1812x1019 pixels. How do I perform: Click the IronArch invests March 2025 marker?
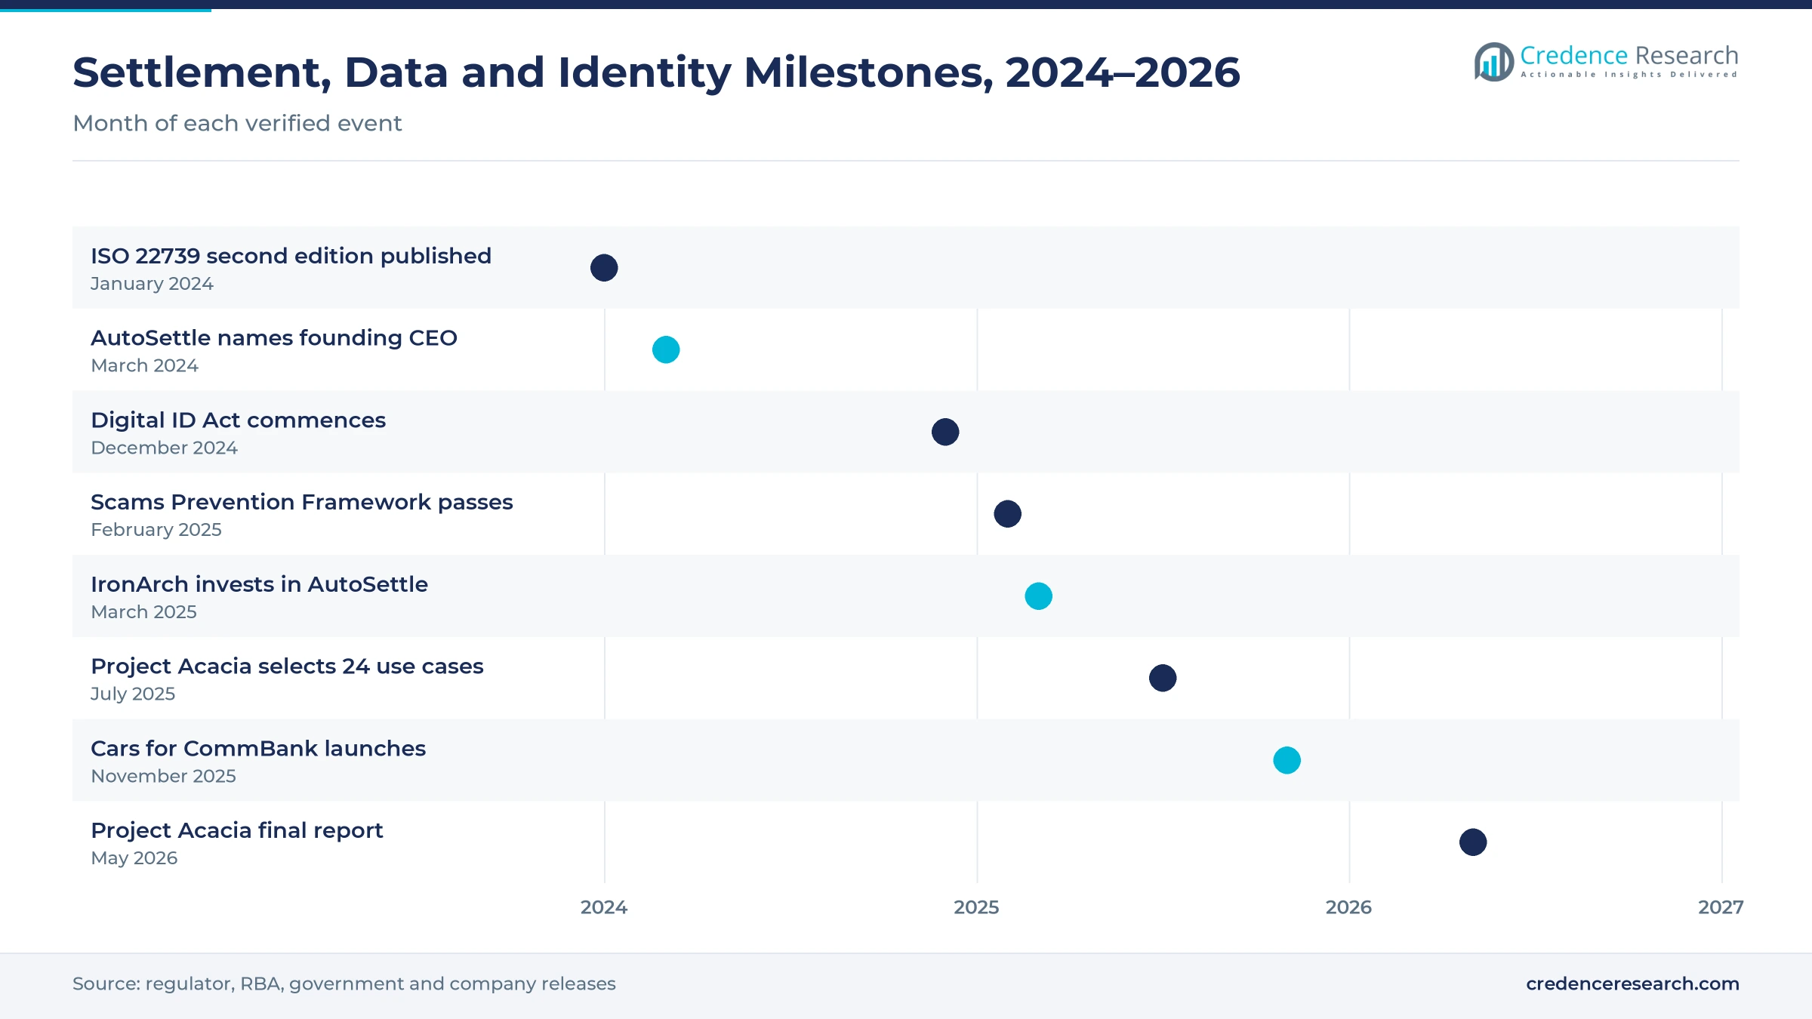point(1039,596)
